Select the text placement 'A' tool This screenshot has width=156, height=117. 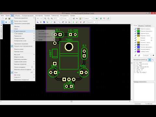(37, 22)
